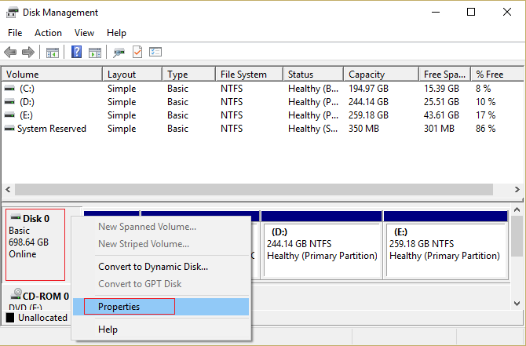
Task: Open the View menu
Action: click(84, 33)
